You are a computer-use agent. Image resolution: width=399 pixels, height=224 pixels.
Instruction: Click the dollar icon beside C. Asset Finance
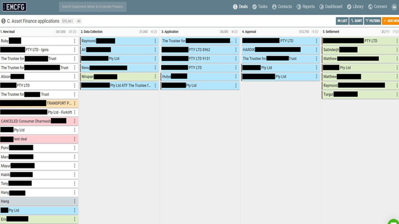[x=3, y=21]
